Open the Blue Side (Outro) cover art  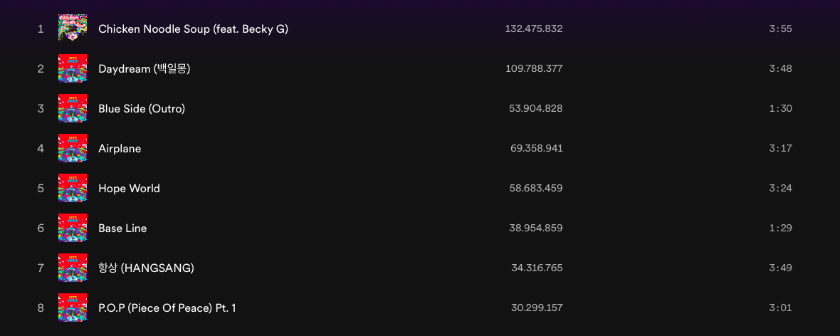pos(73,108)
